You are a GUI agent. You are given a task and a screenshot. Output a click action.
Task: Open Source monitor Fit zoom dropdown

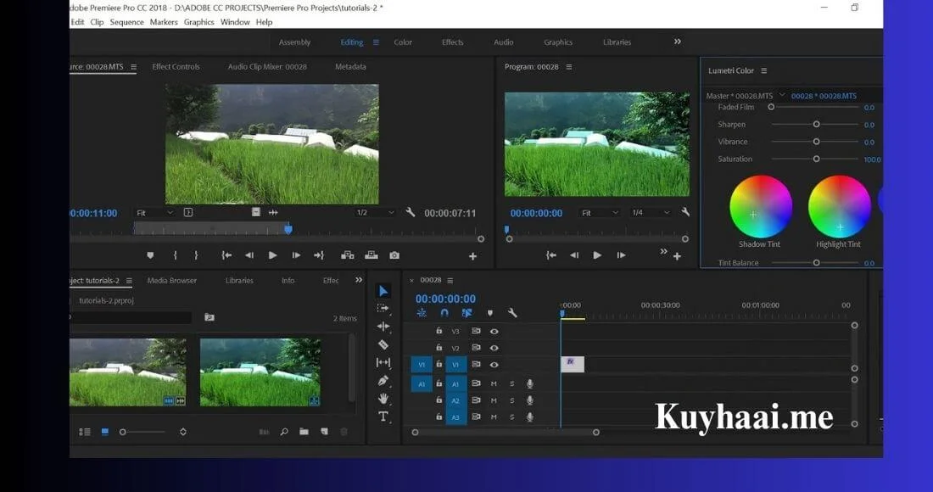click(154, 212)
